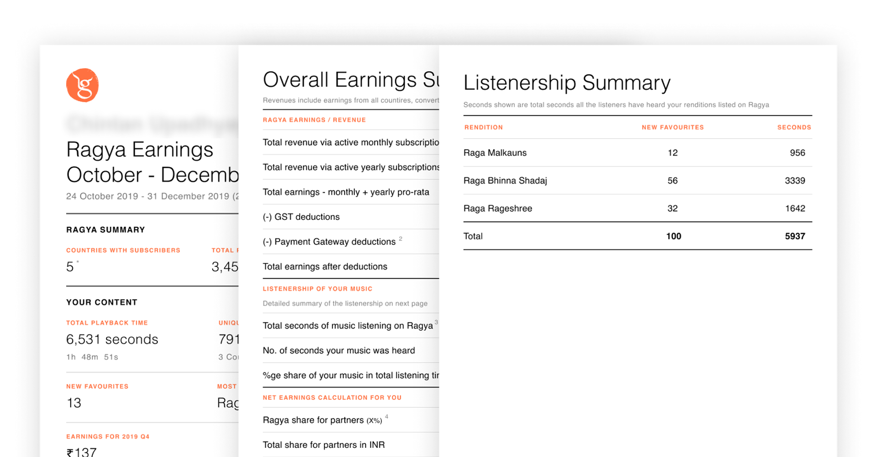Click the favourites count 32
This screenshot has width=877, height=457.
click(672, 208)
